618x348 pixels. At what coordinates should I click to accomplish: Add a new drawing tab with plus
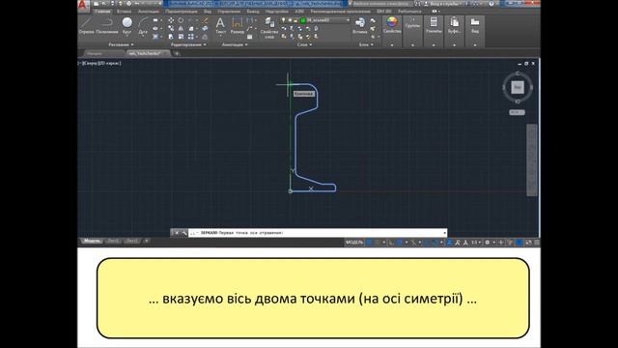pyautogui.click(x=177, y=53)
